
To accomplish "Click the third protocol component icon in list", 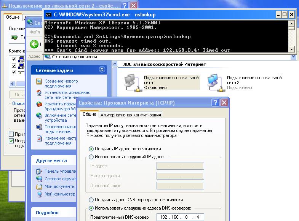I will tap(21, 72).
